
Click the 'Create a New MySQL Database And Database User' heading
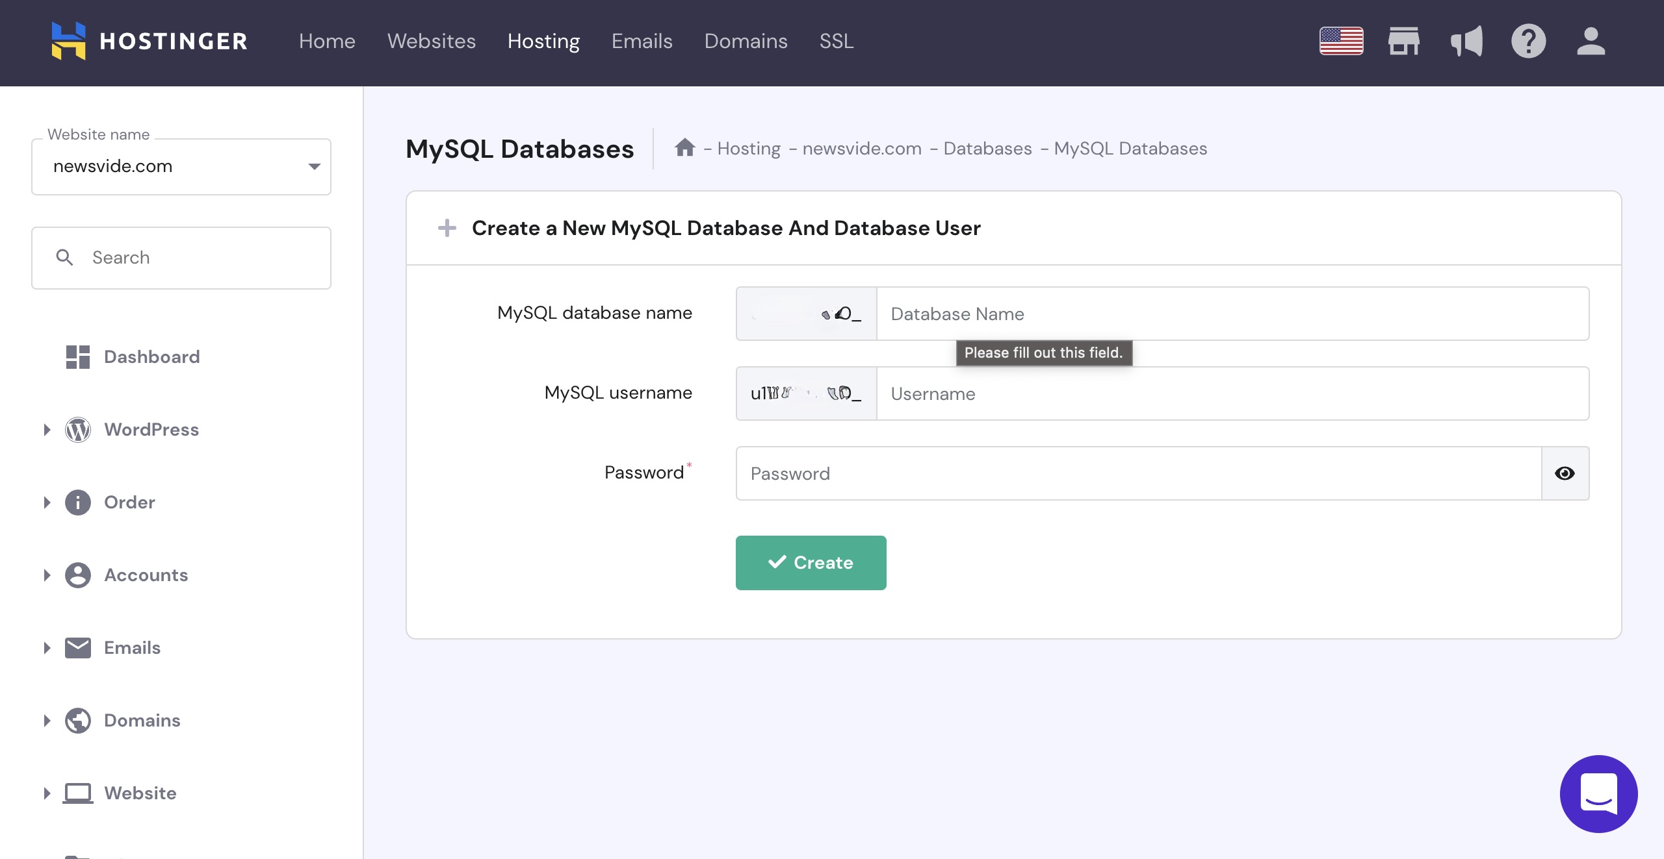[726, 228]
